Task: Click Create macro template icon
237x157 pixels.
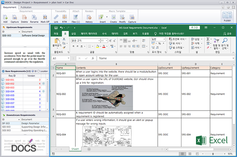Action: click(113, 17)
